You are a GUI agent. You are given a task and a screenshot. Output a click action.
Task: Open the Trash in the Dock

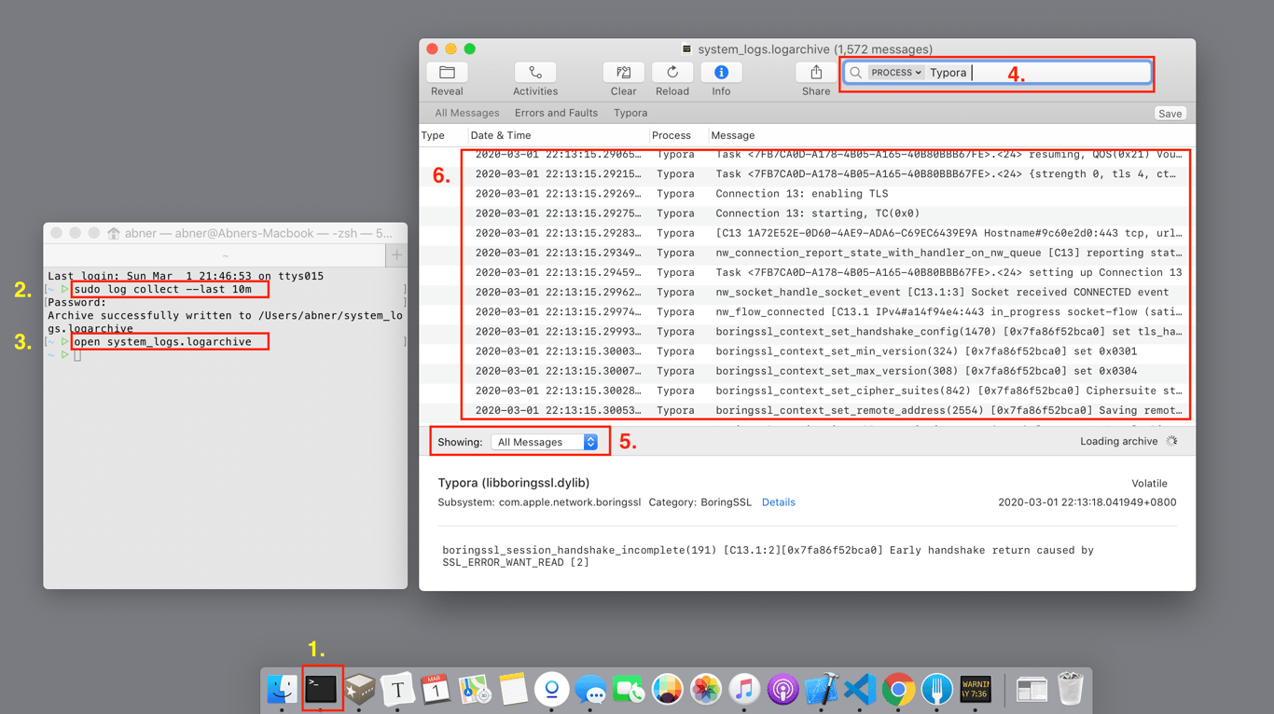(x=1071, y=690)
